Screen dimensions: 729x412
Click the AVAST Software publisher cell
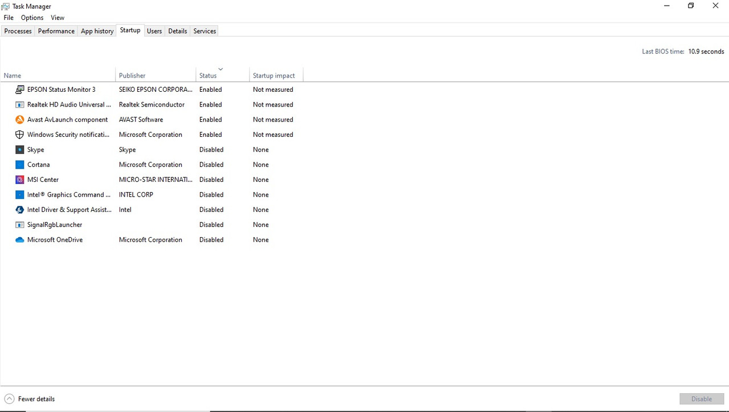click(x=141, y=120)
